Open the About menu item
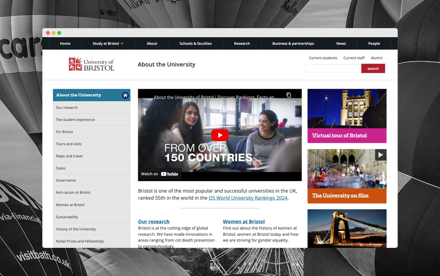Viewport: 440px width, 276px height. click(152, 44)
